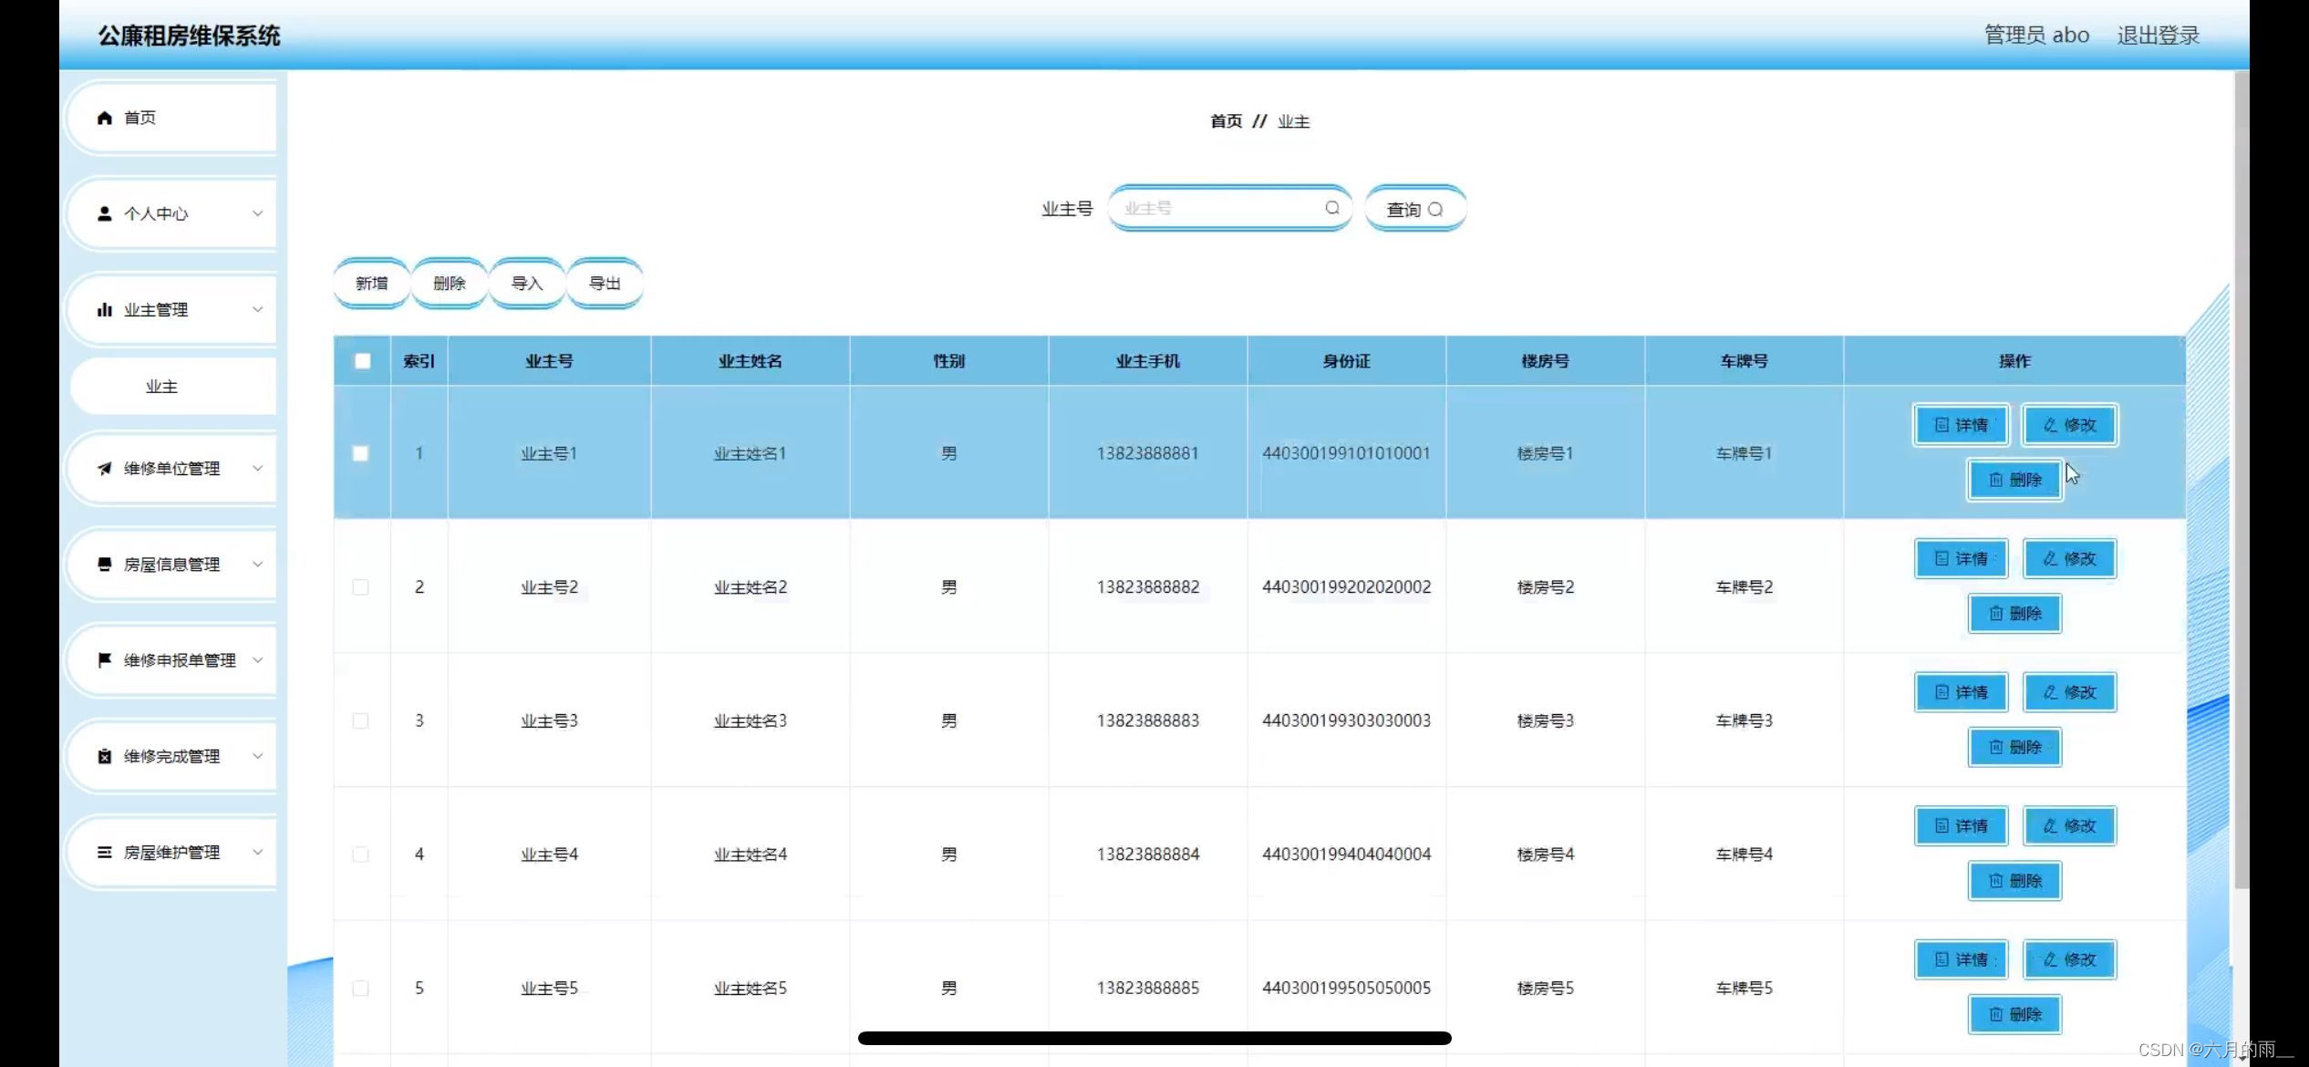This screenshot has width=2309, height=1067.
Task: Expand the 房屋信息管理 chevron
Action: 258,565
